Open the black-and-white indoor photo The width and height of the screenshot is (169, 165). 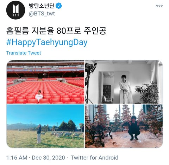[124, 82]
